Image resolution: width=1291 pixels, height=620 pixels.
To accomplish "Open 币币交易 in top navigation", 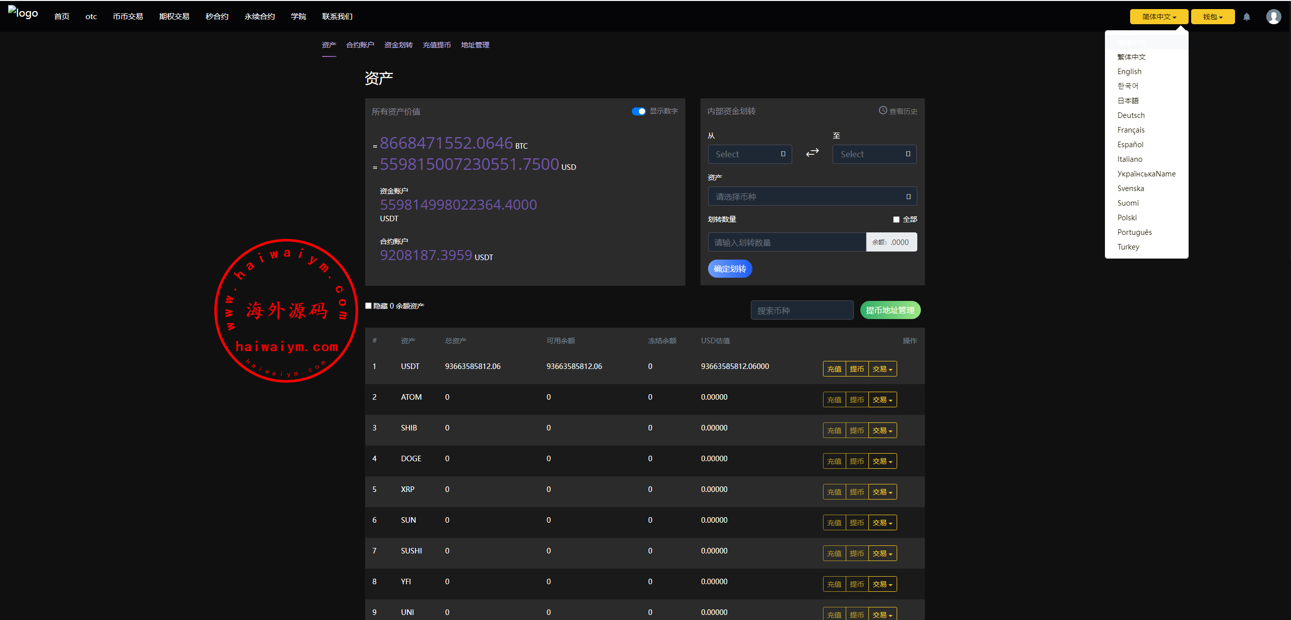I will pos(128,17).
